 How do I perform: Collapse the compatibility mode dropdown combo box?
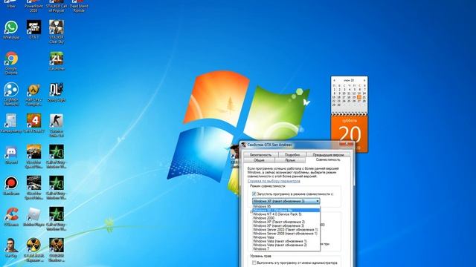(286, 201)
